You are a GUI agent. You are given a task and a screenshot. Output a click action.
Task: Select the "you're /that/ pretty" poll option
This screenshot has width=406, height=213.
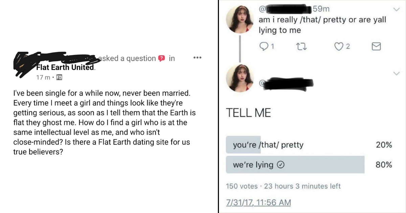[268, 145]
